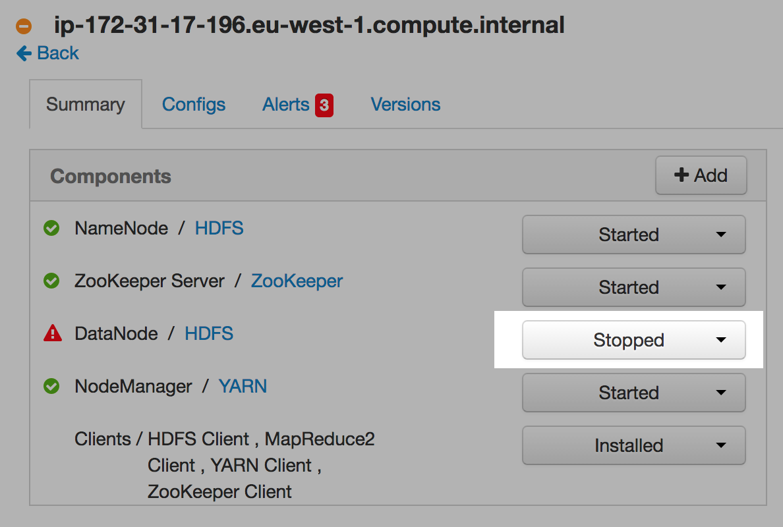
Task: Open the NodeManager Started dropdown
Action: [x=633, y=393]
